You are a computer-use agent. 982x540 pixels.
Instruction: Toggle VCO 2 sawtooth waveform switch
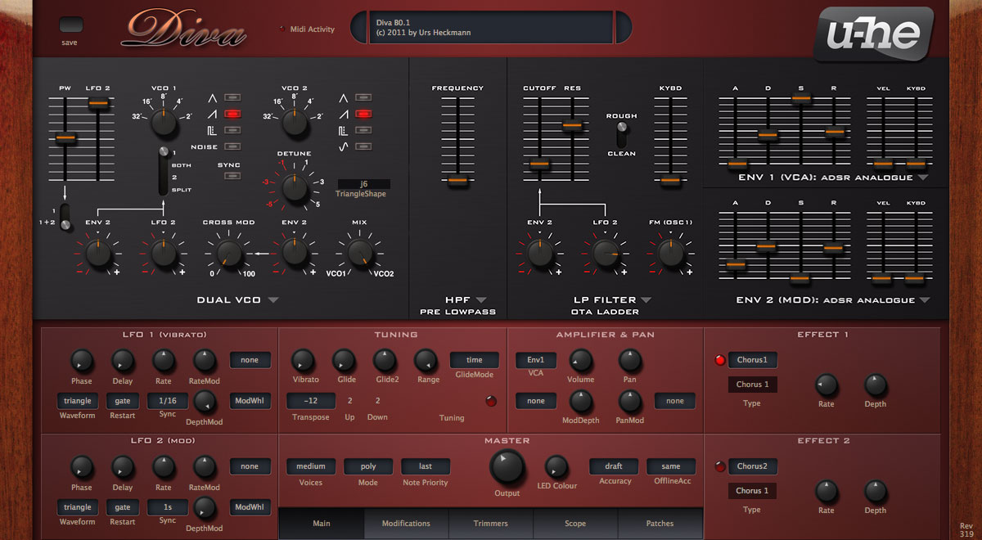pyautogui.click(x=363, y=114)
